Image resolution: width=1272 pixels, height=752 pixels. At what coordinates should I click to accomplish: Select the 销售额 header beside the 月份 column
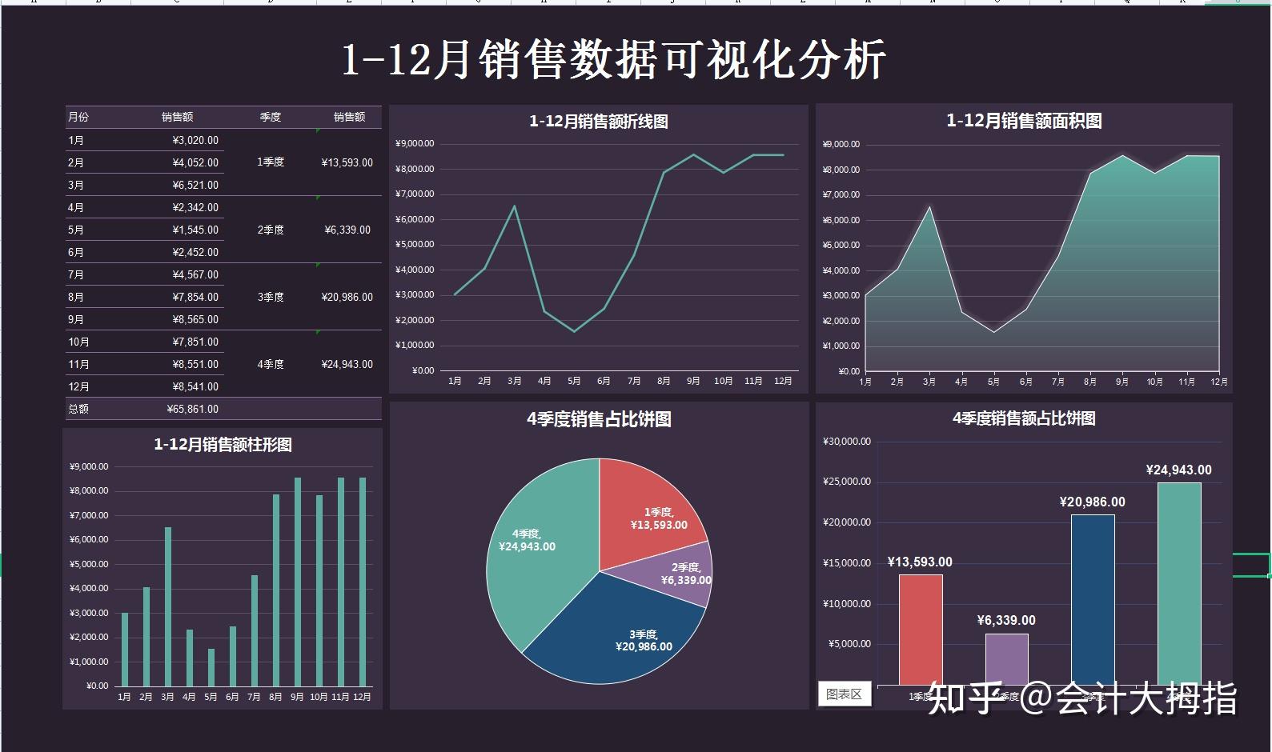(x=178, y=117)
